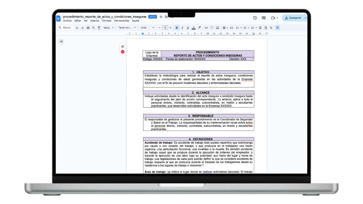Print the document
This screenshot has height=204, width=363.
tap(88, 27)
